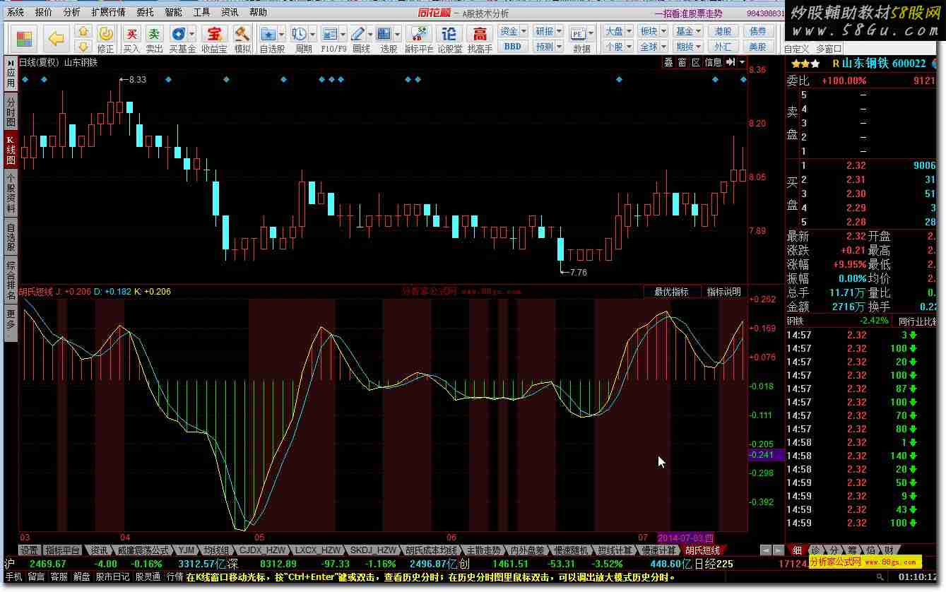946x592 pixels.
Task: Click the 自定义 tab
Action: (x=796, y=49)
